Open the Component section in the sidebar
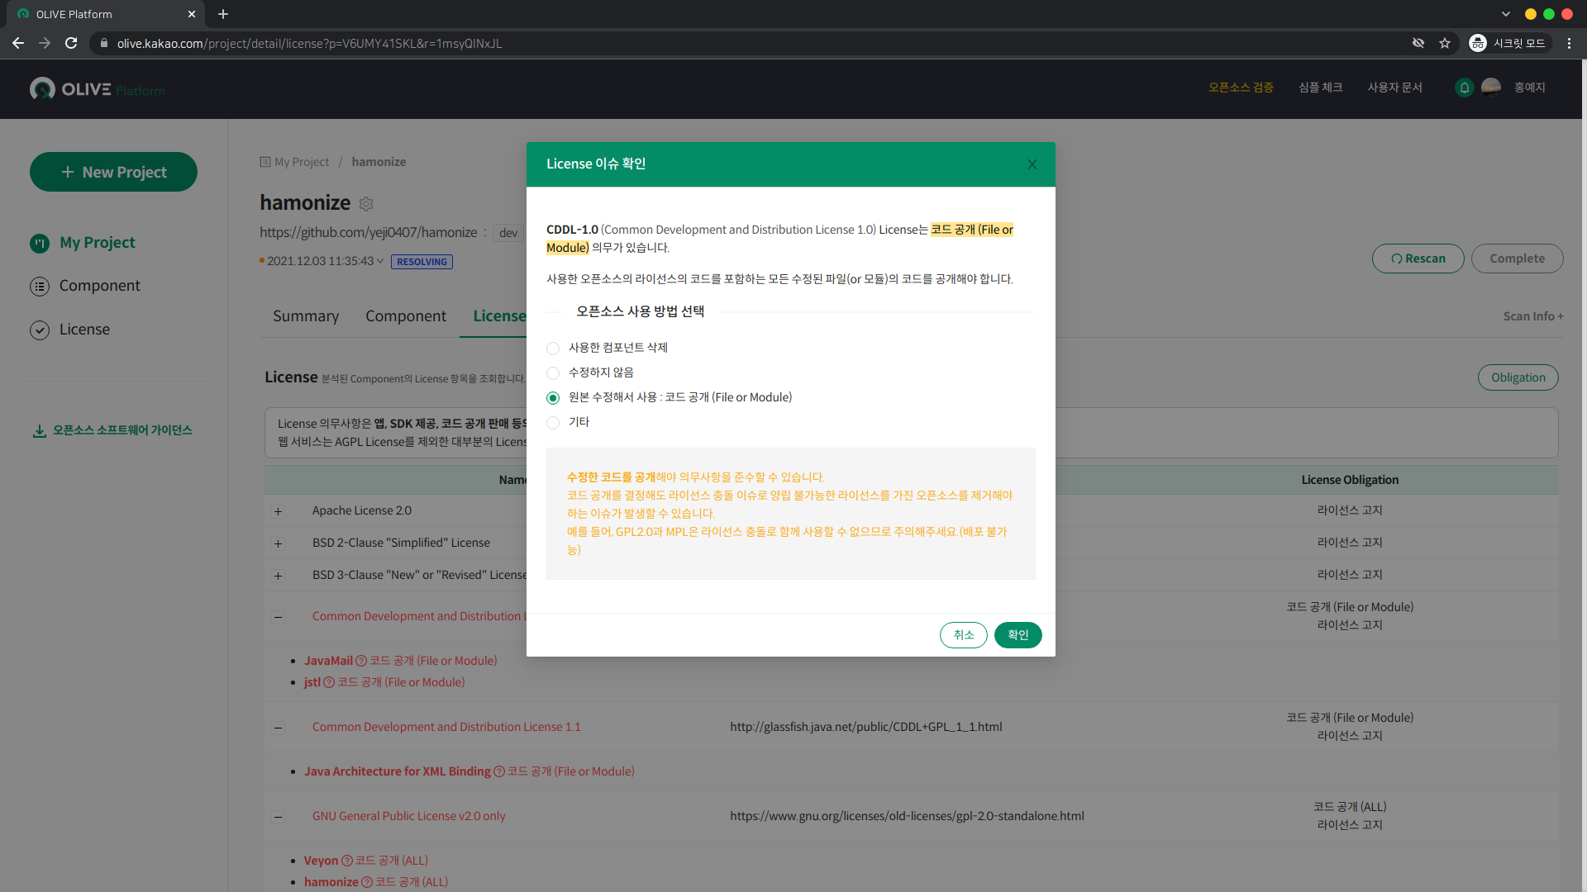Viewport: 1587px width, 892px height. [99, 286]
